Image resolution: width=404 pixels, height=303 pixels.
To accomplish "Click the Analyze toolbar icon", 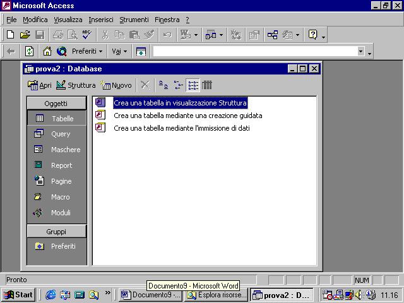I will (211, 35).
